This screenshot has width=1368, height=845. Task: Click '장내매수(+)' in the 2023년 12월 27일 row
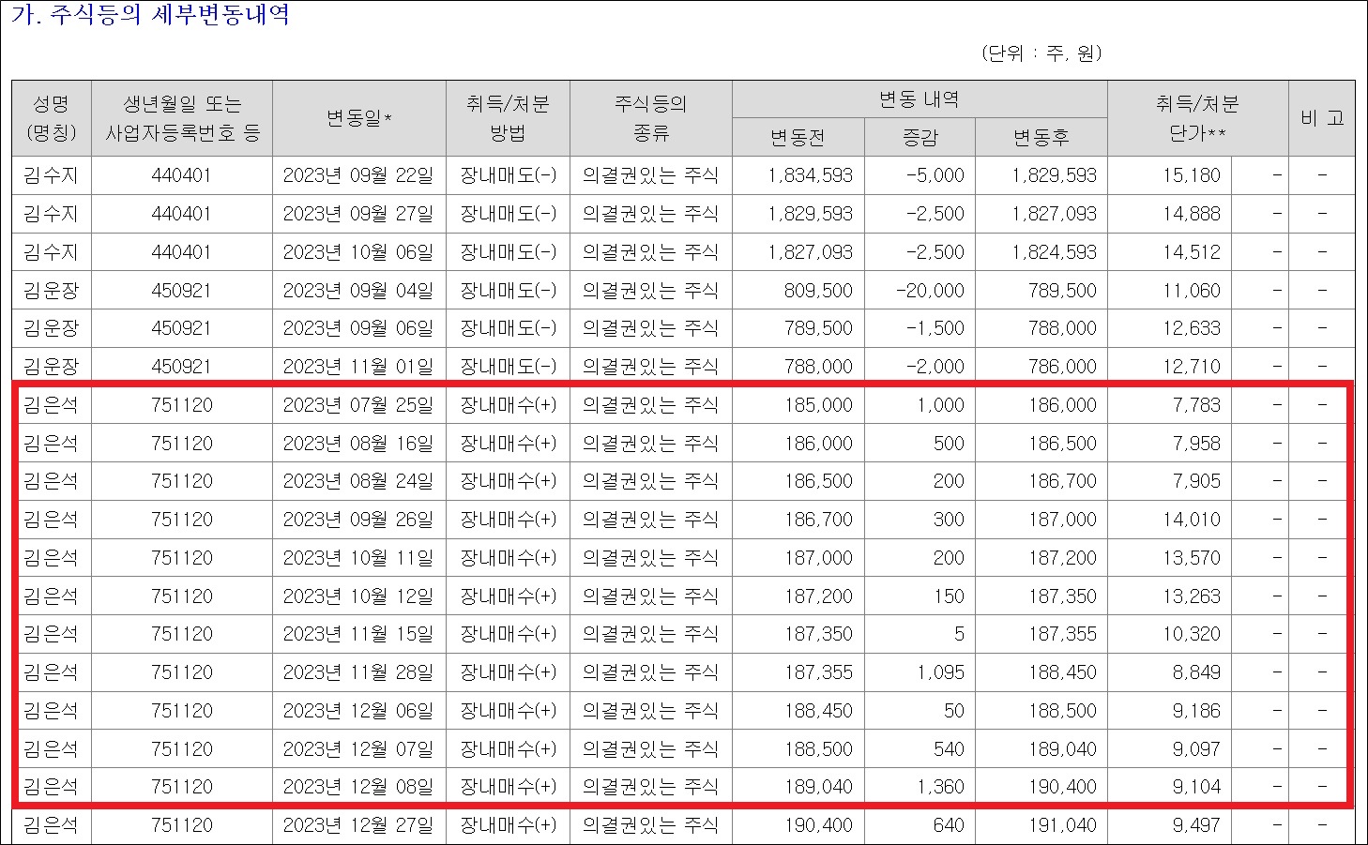(508, 825)
